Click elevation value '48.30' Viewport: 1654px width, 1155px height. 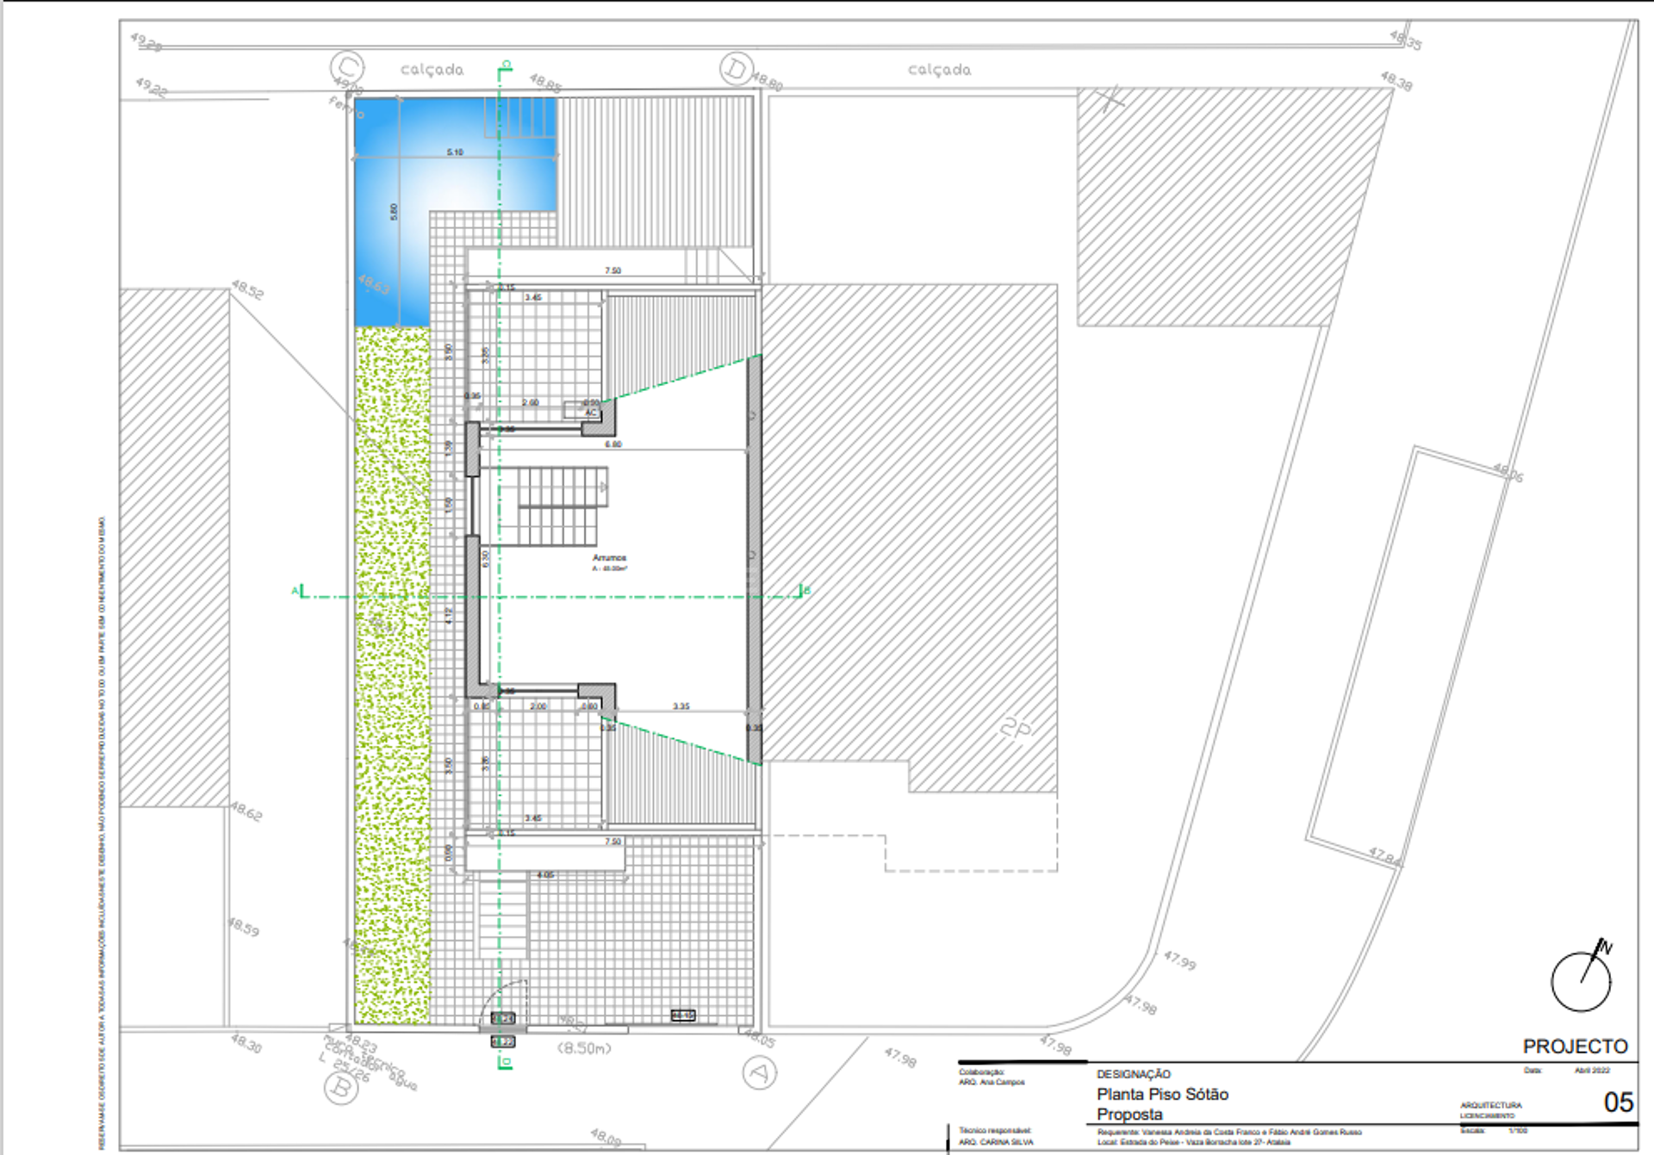tap(246, 1043)
